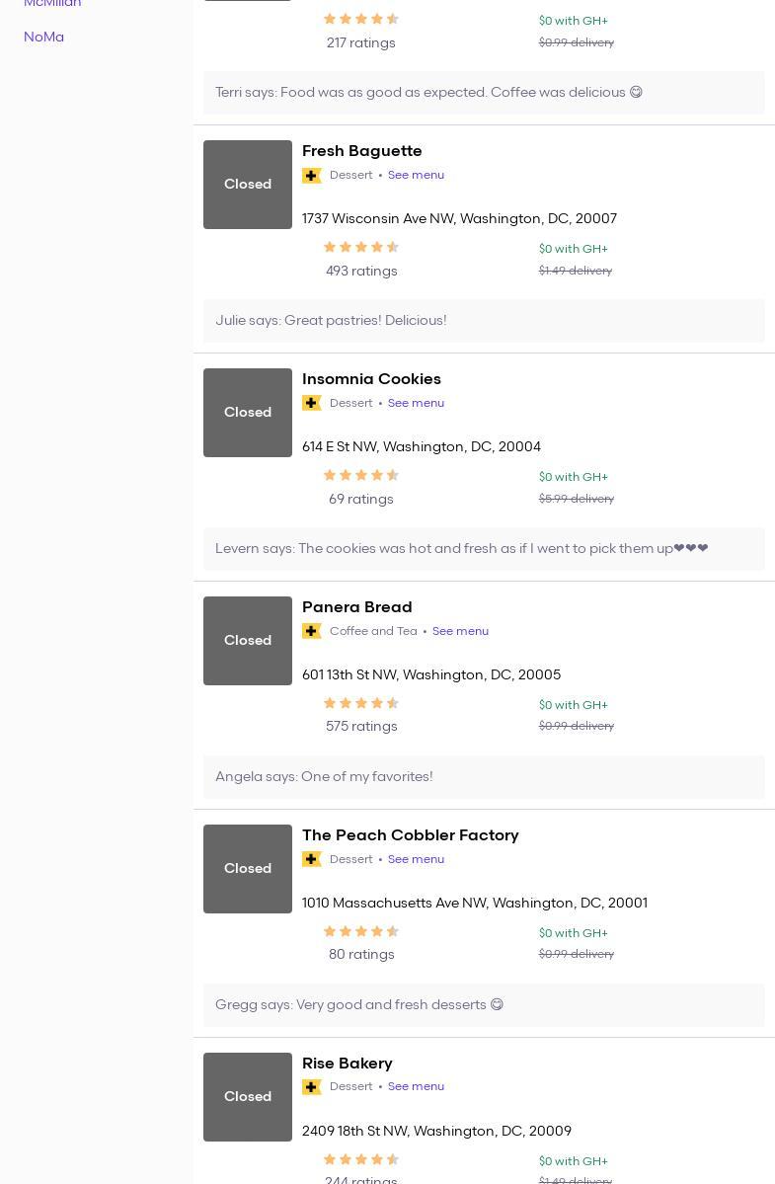Open See menu link for Insomnia Cookies
The image size is (775, 1184).
[x=416, y=403]
